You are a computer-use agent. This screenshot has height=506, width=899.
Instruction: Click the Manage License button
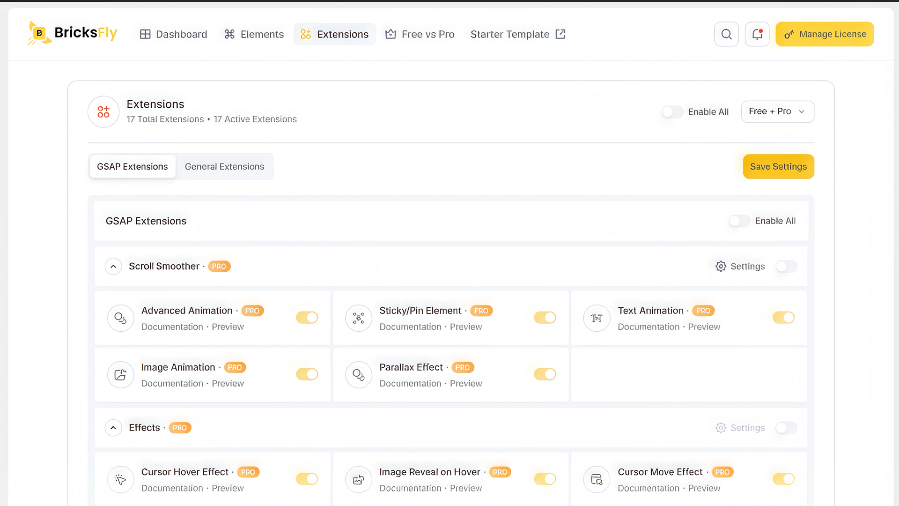point(825,34)
